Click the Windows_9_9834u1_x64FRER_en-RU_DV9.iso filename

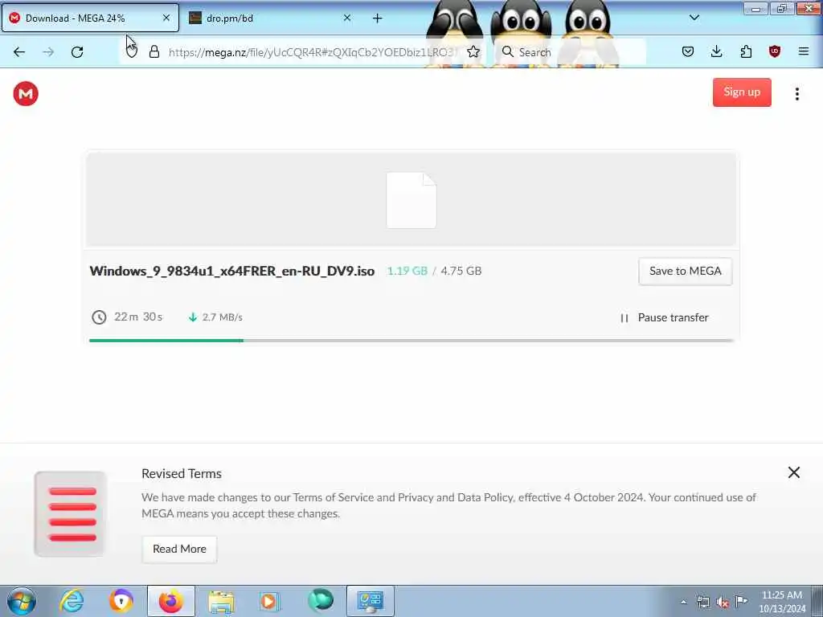pyautogui.click(x=232, y=271)
